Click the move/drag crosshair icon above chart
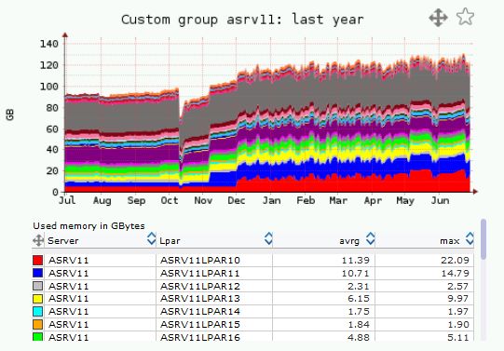504x351 pixels. [x=438, y=18]
